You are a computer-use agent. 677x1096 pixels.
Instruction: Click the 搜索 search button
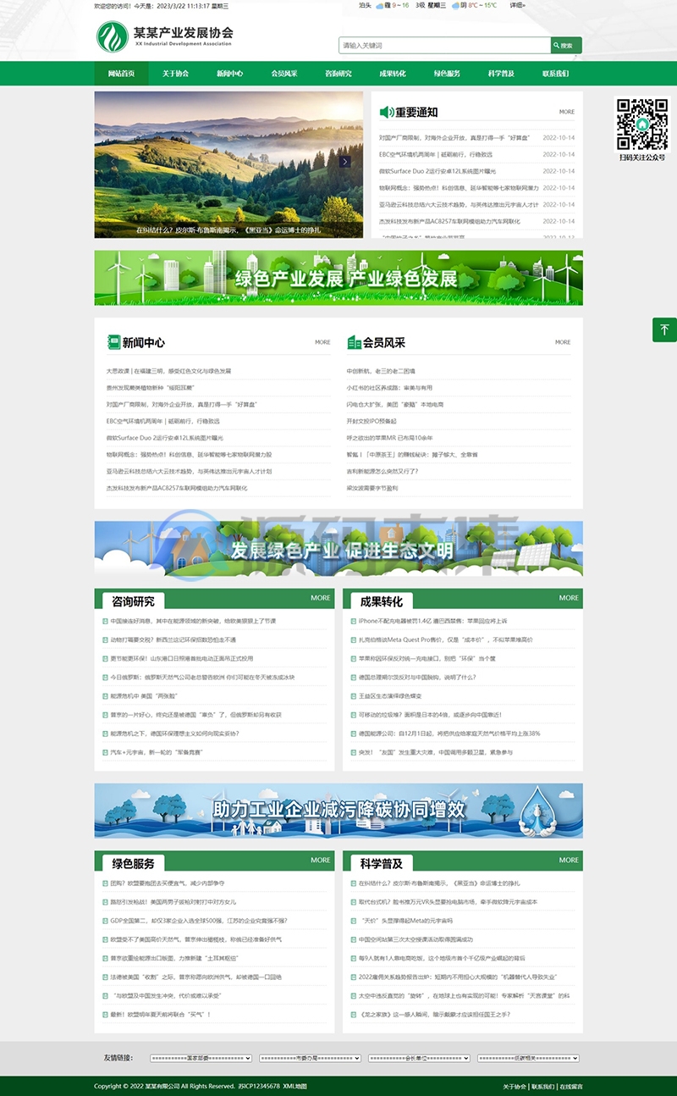565,46
